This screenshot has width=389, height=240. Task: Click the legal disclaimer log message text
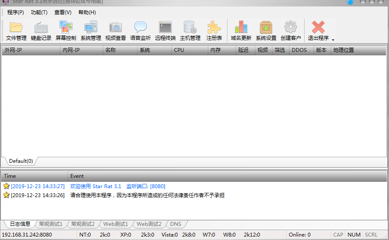point(147,195)
